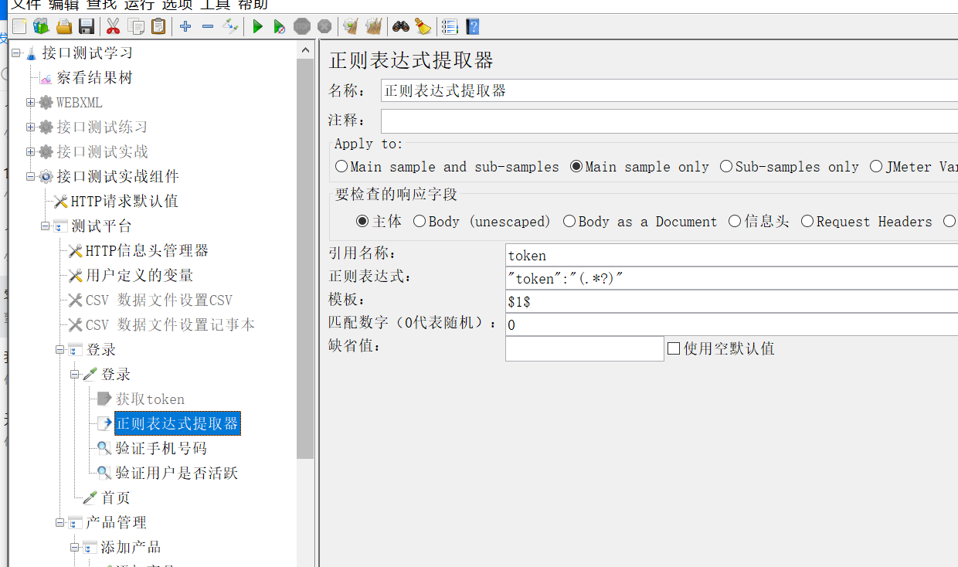
Task: Clear results with single broom icon
Action: click(x=351, y=26)
